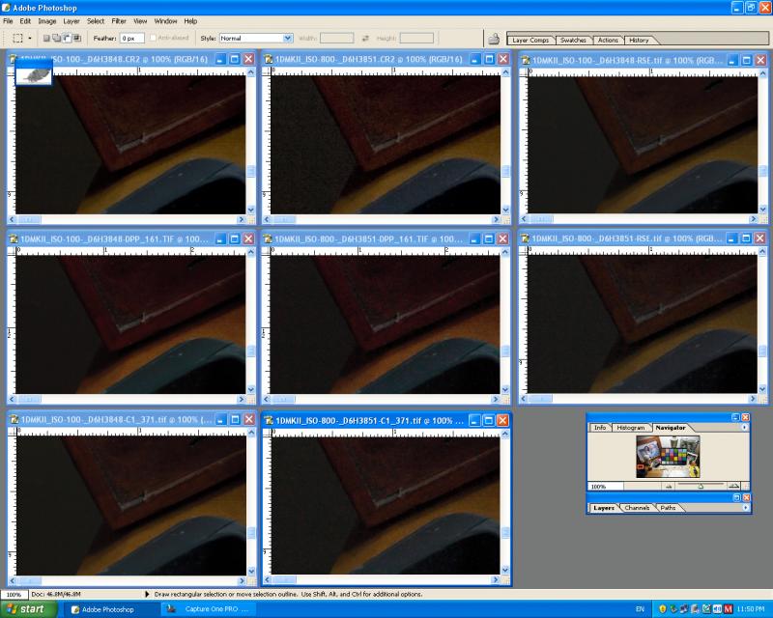The height and width of the screenshot is (618, 773).
Task: Switch to the Swatches tab
Action: coord(573,40)
